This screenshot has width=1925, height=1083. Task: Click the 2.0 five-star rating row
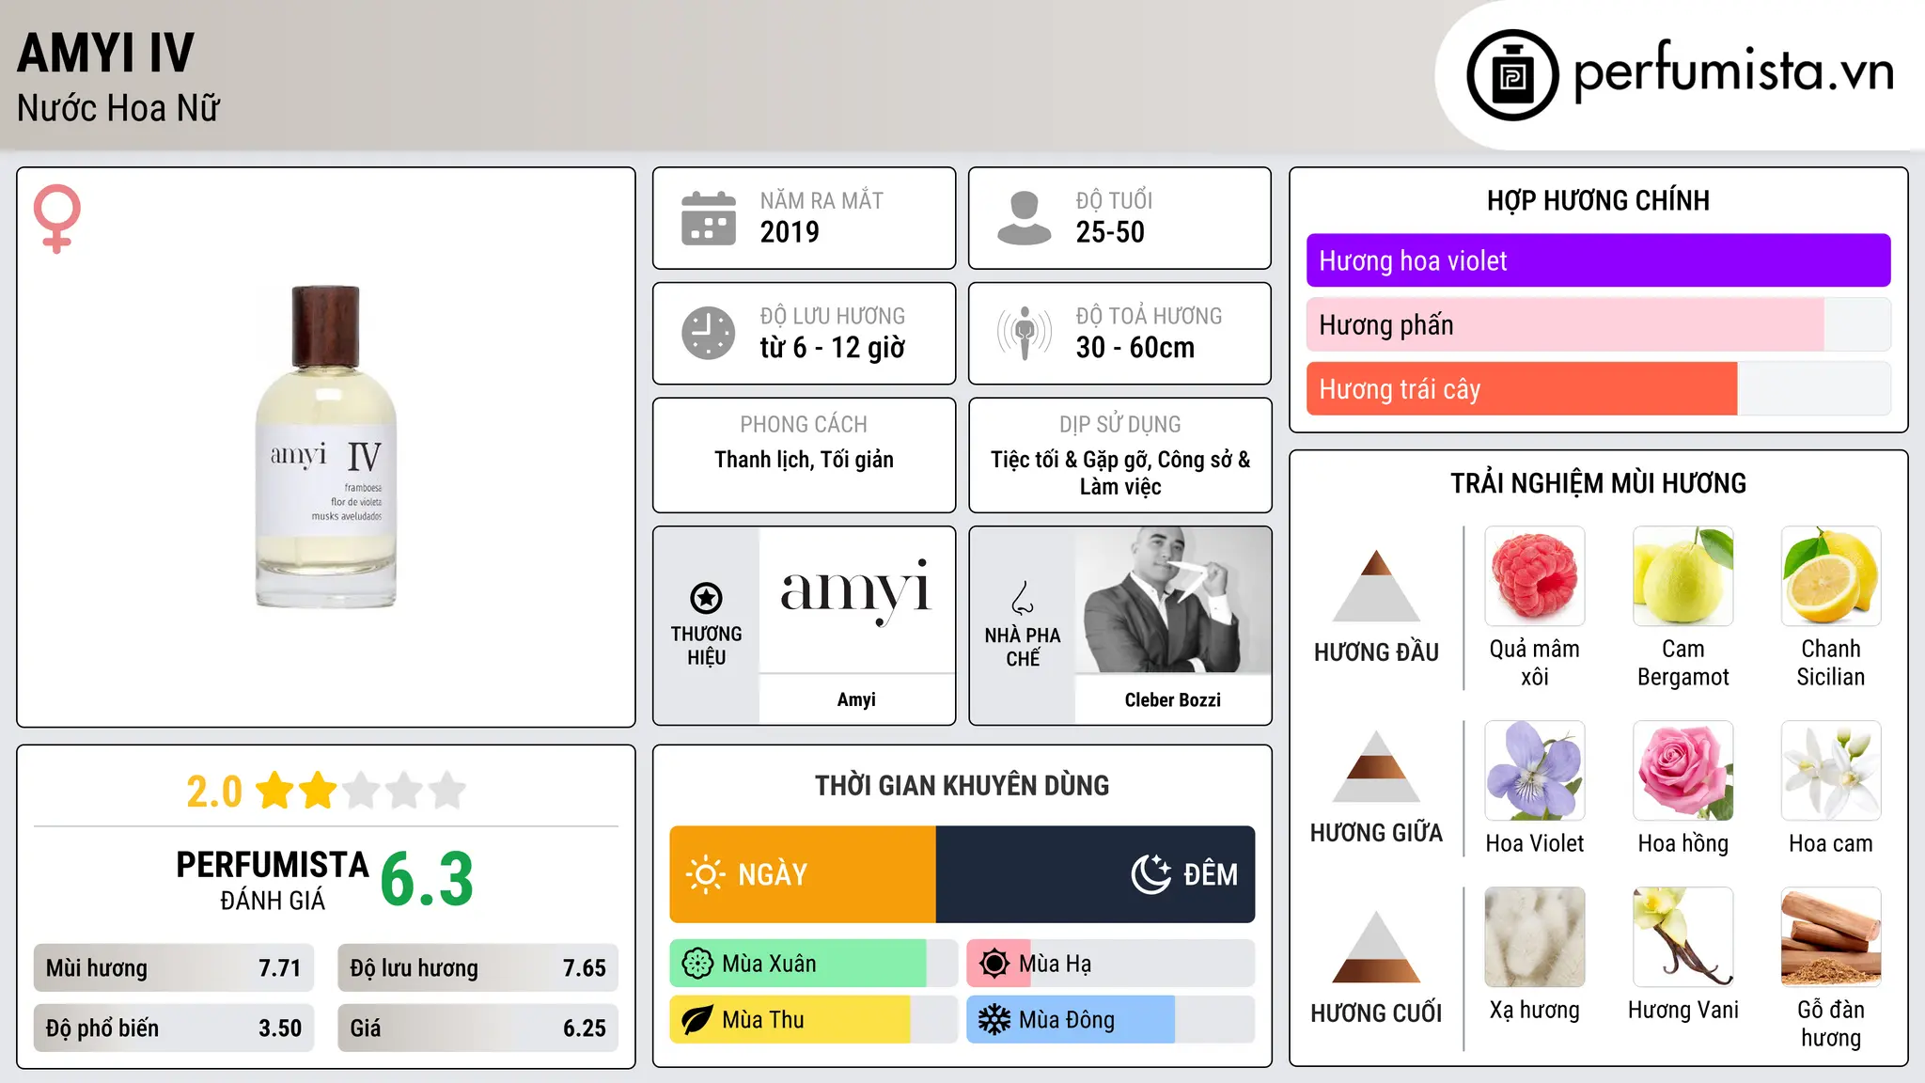point(326,791)
